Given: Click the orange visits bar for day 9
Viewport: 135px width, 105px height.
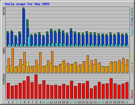Looking at the screenshot, I should pos(40,62).
